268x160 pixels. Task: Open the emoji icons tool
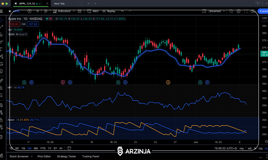1,71
